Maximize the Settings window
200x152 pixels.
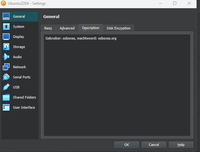(175, 3)
